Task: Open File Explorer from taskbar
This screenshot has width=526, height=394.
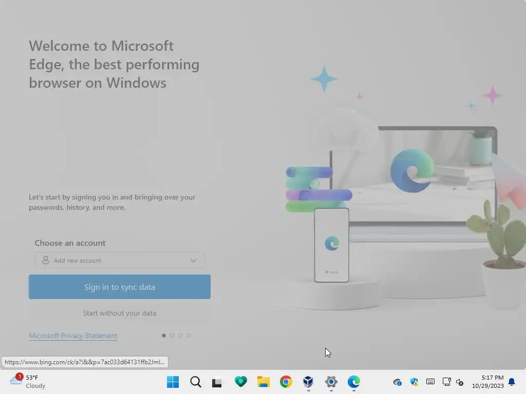Action: 264,382
